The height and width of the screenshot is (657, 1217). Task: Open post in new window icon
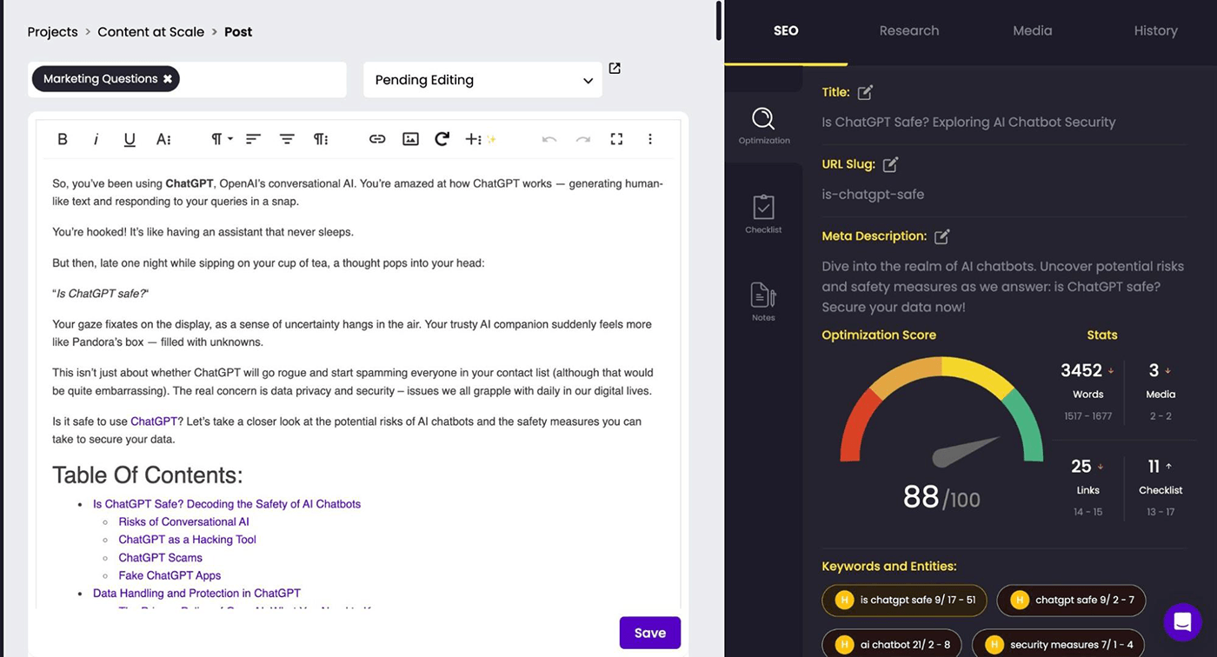[x=615, y=68]
